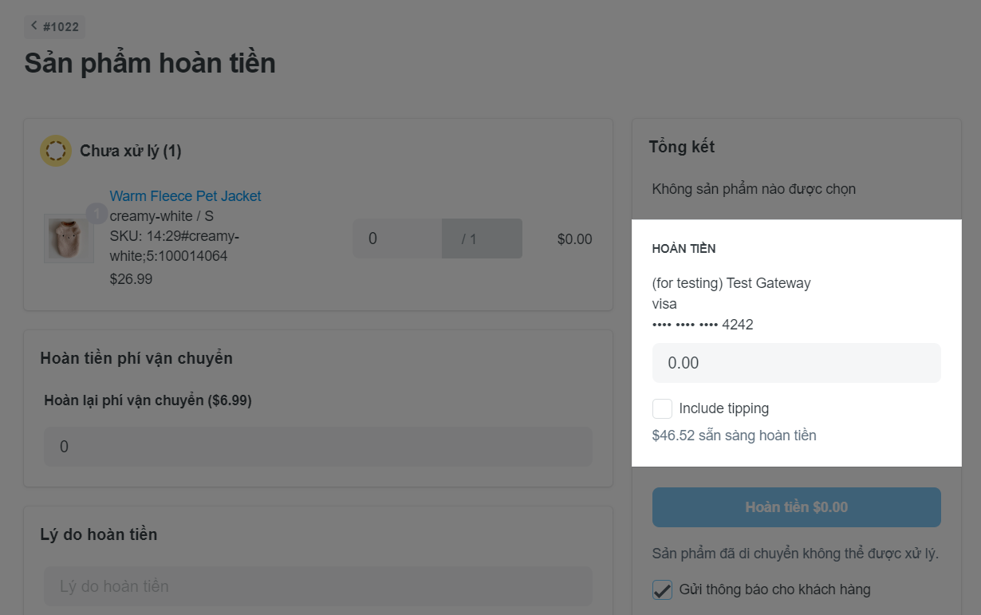This screenshot has width=981, height=615.
Task: Click the product line total $0.00
Action: (x=574, y=239)
